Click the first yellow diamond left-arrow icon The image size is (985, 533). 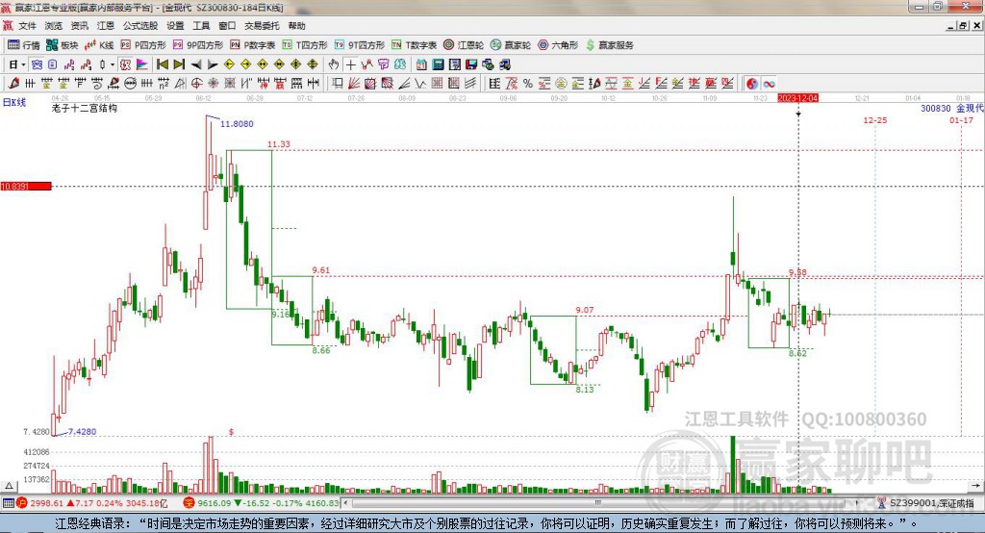pyautogui.click(x=229, y=64)
